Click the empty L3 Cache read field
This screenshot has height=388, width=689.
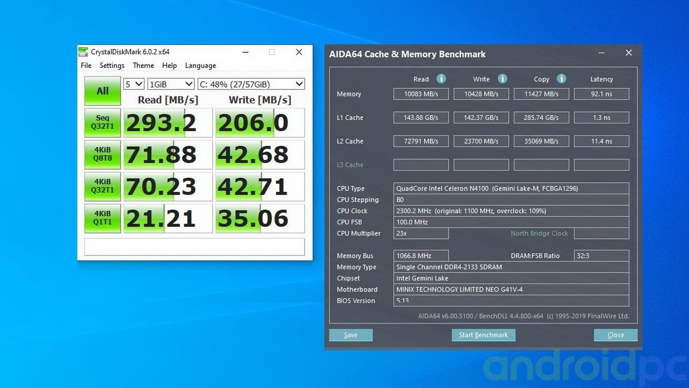[421, 165]
